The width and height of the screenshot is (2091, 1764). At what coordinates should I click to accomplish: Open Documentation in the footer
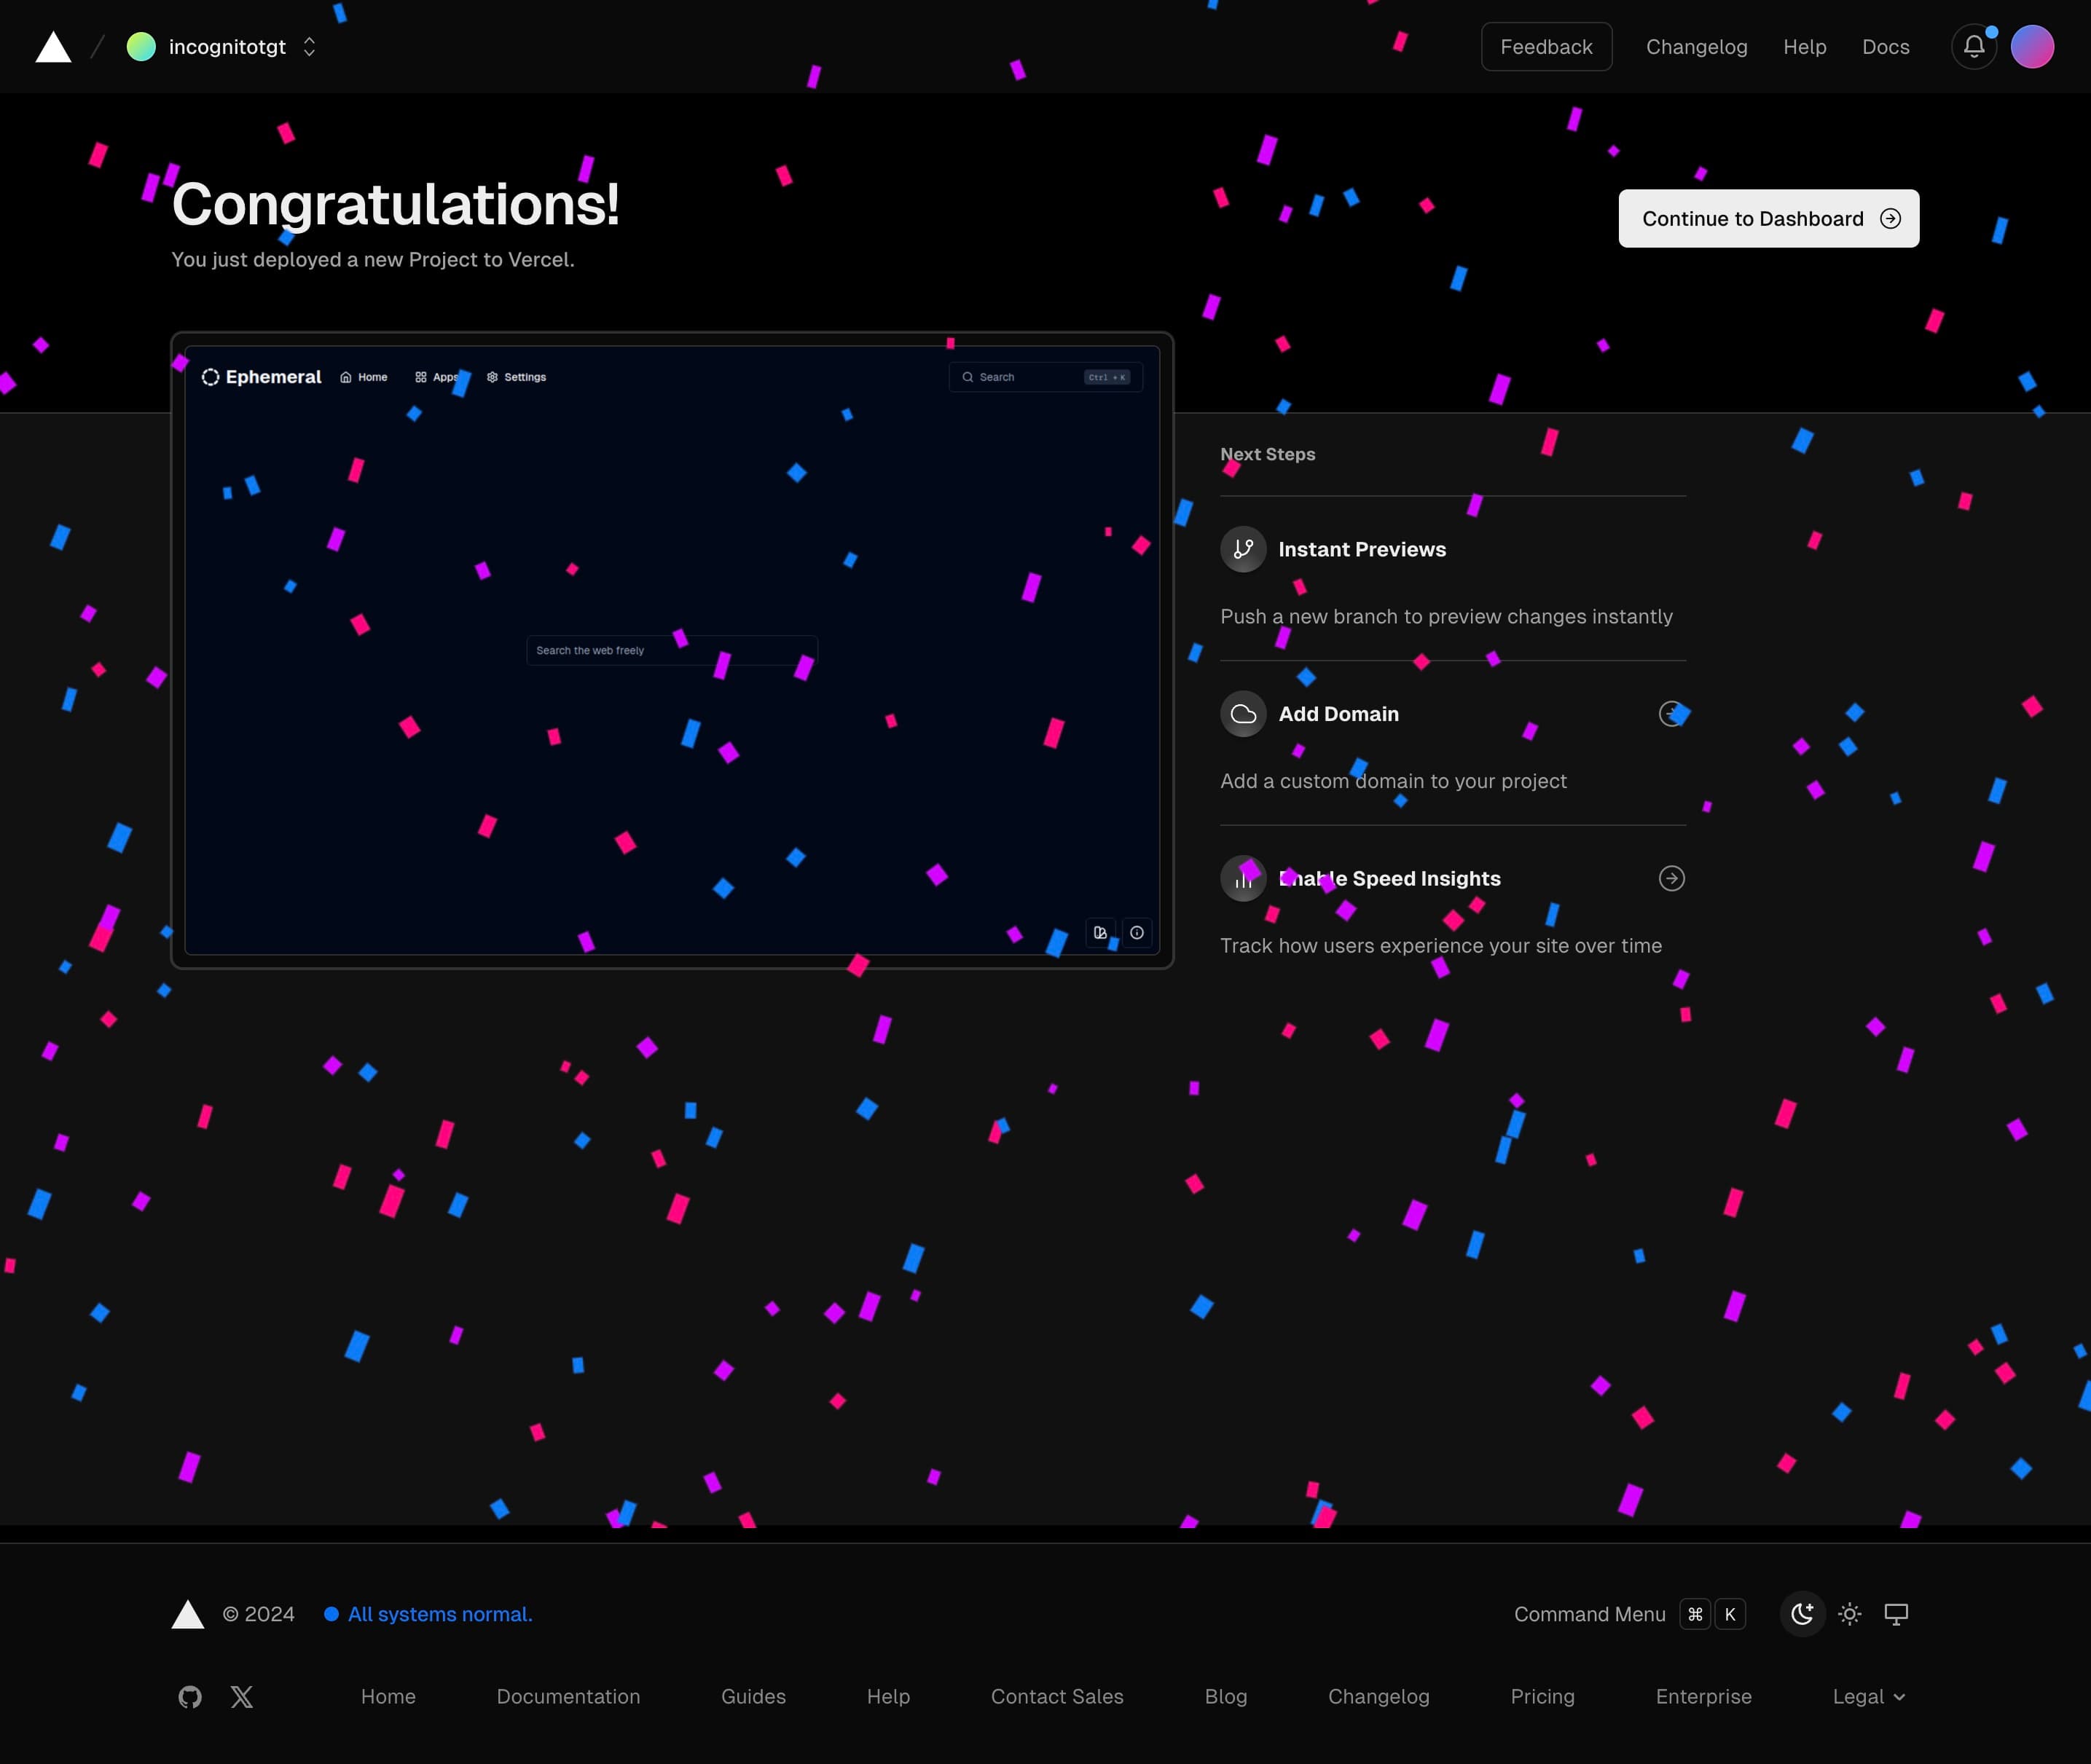(x=568, y=1697)
